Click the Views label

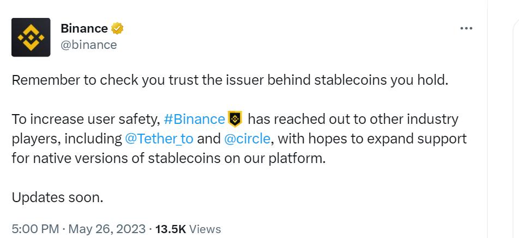pos(205,229)
